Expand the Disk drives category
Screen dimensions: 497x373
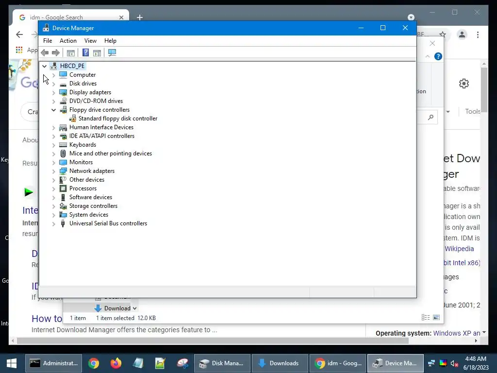[53, 84]
